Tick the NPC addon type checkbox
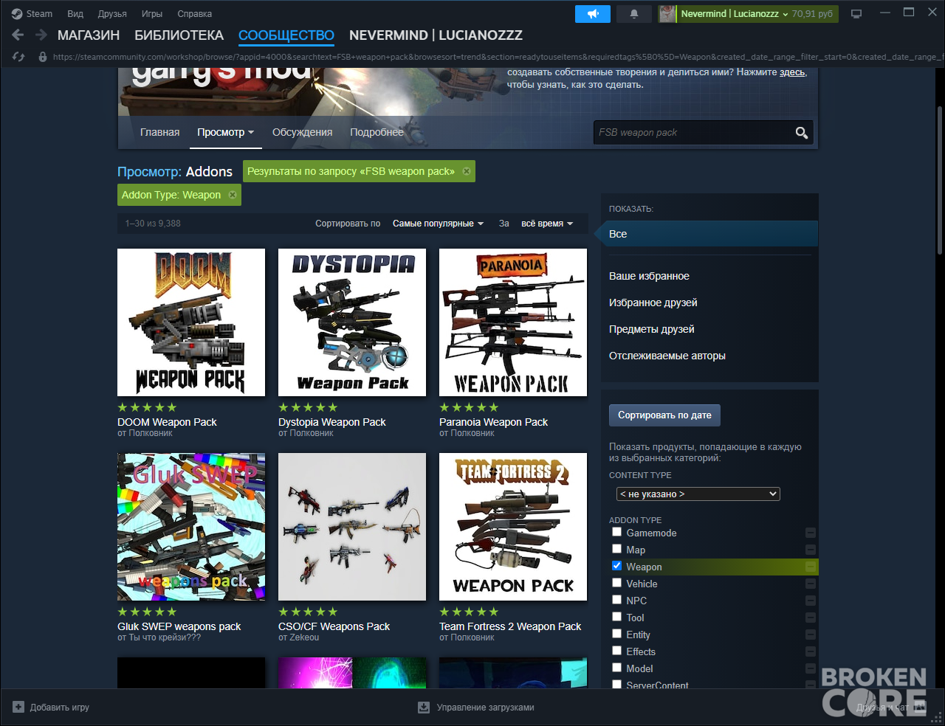The height and width of the screenshot is (726, 945). [x=616, y=600]
